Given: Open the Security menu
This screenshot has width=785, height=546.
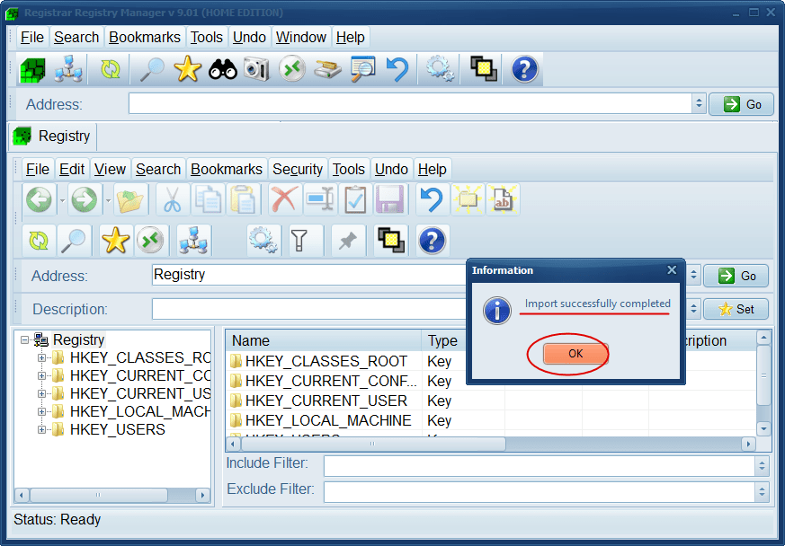Looking at the screenshot, I should pos(298,169).
